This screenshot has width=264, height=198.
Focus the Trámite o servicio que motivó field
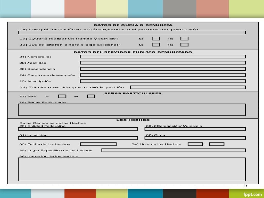[188, 87]
